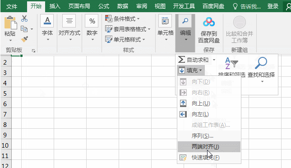Expand the paste options arrow
The width and height of the screenshot is (291, 168).
coord(10,40)
